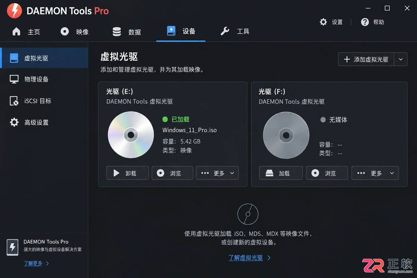This screenshot has height=278, width=417.
Task: Select 虚拟光驱 in the sidebar
Action: click(x=44, y=58)
